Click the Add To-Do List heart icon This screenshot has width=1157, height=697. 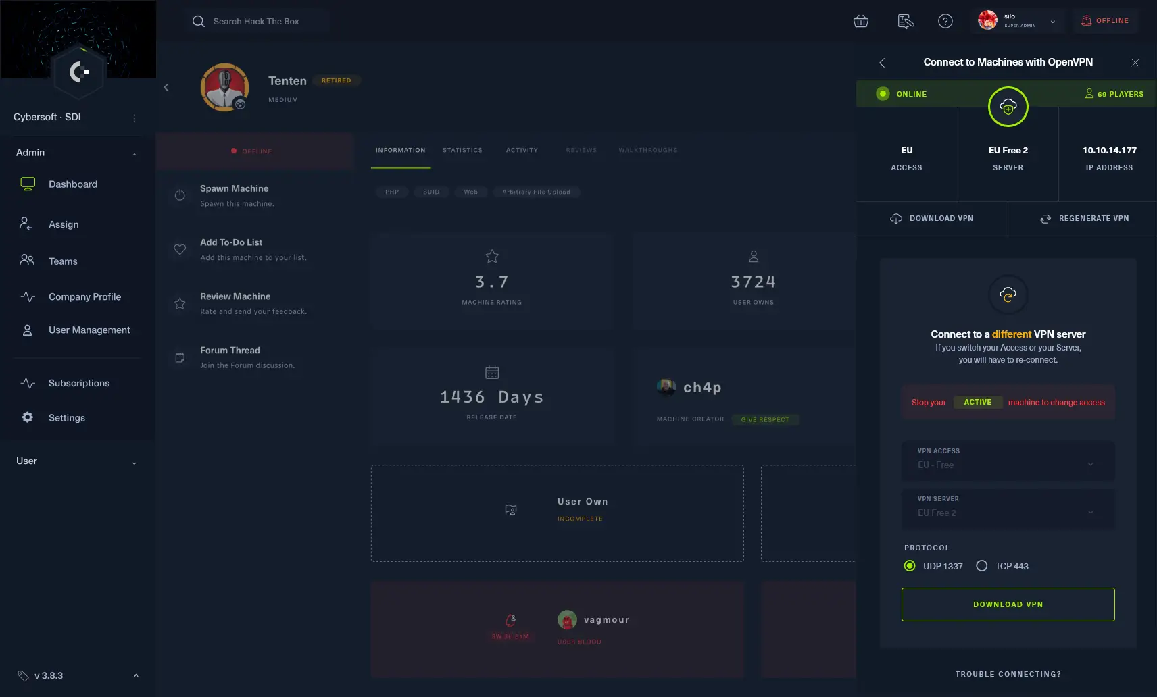coord(180,249)
